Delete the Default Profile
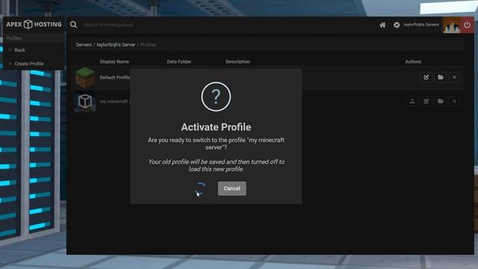 (x=454, y=77)
